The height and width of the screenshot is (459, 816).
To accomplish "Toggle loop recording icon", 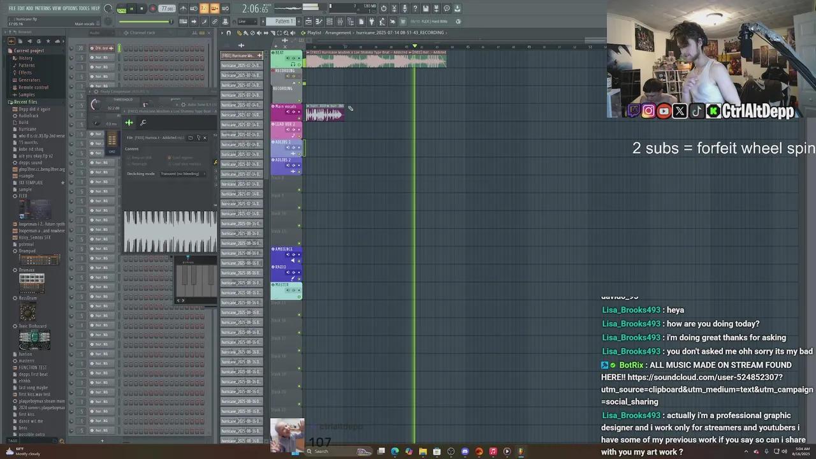I will [225, 8].
